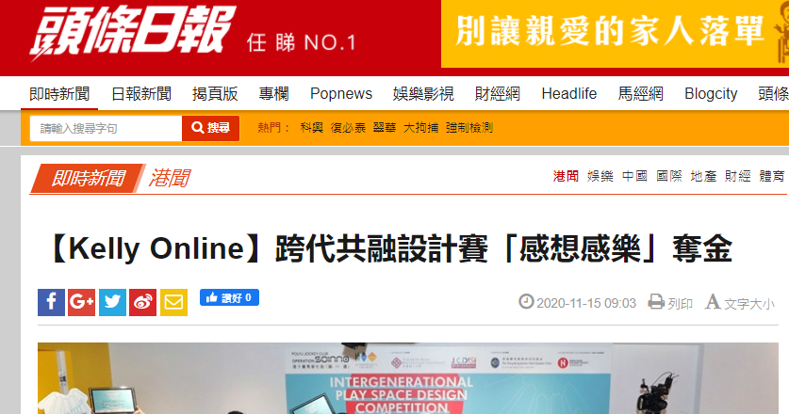The height and width of the screenshot is (414, 789).
Task: Share article on Twitter icon
Action: point(112,302)
